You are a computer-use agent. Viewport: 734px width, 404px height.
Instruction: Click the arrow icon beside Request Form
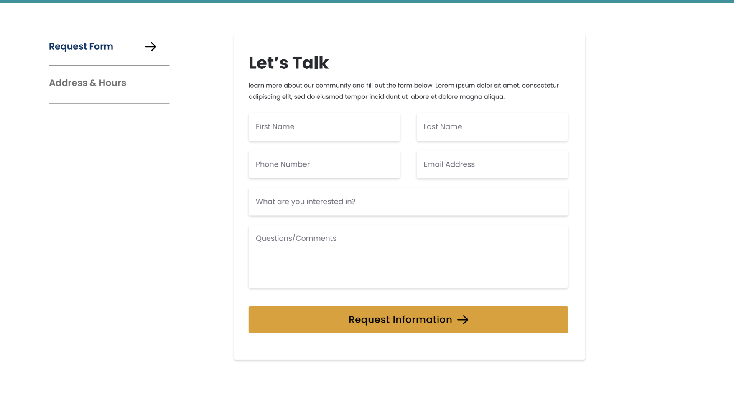pyautogui.click(x=150, y=47)
